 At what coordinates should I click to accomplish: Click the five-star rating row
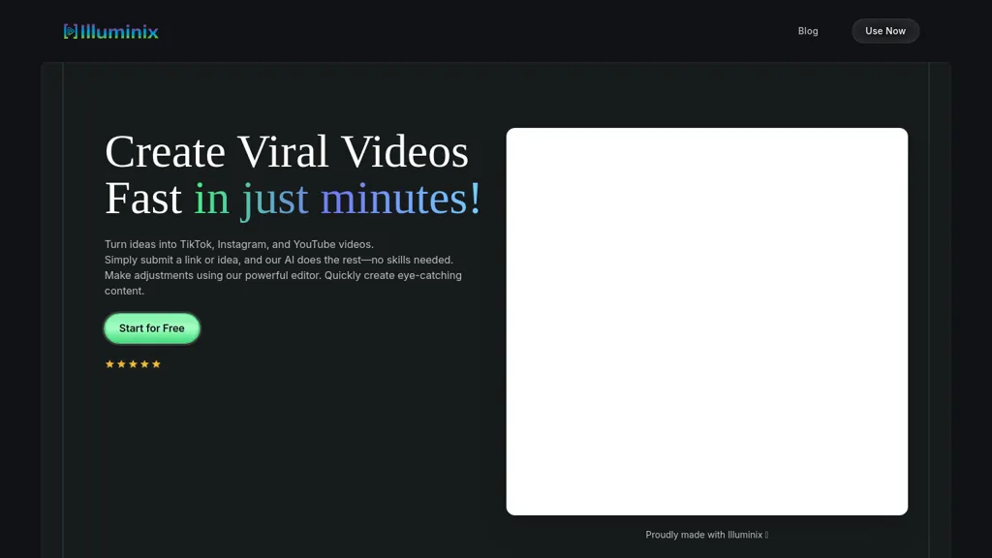point(133,364)
